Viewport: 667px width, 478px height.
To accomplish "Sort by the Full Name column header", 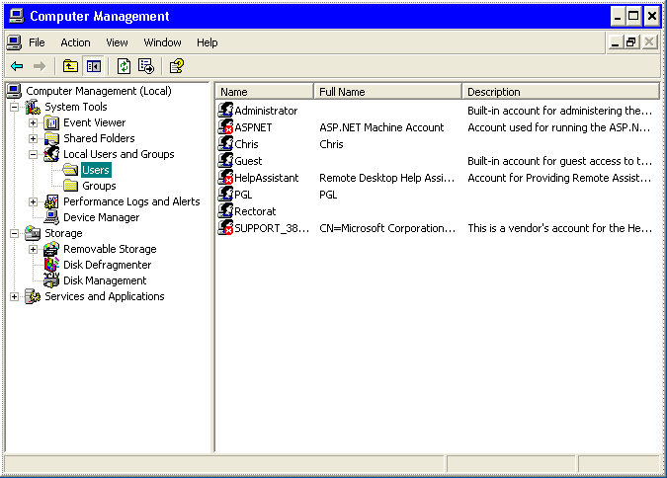I will click(387, 92).
